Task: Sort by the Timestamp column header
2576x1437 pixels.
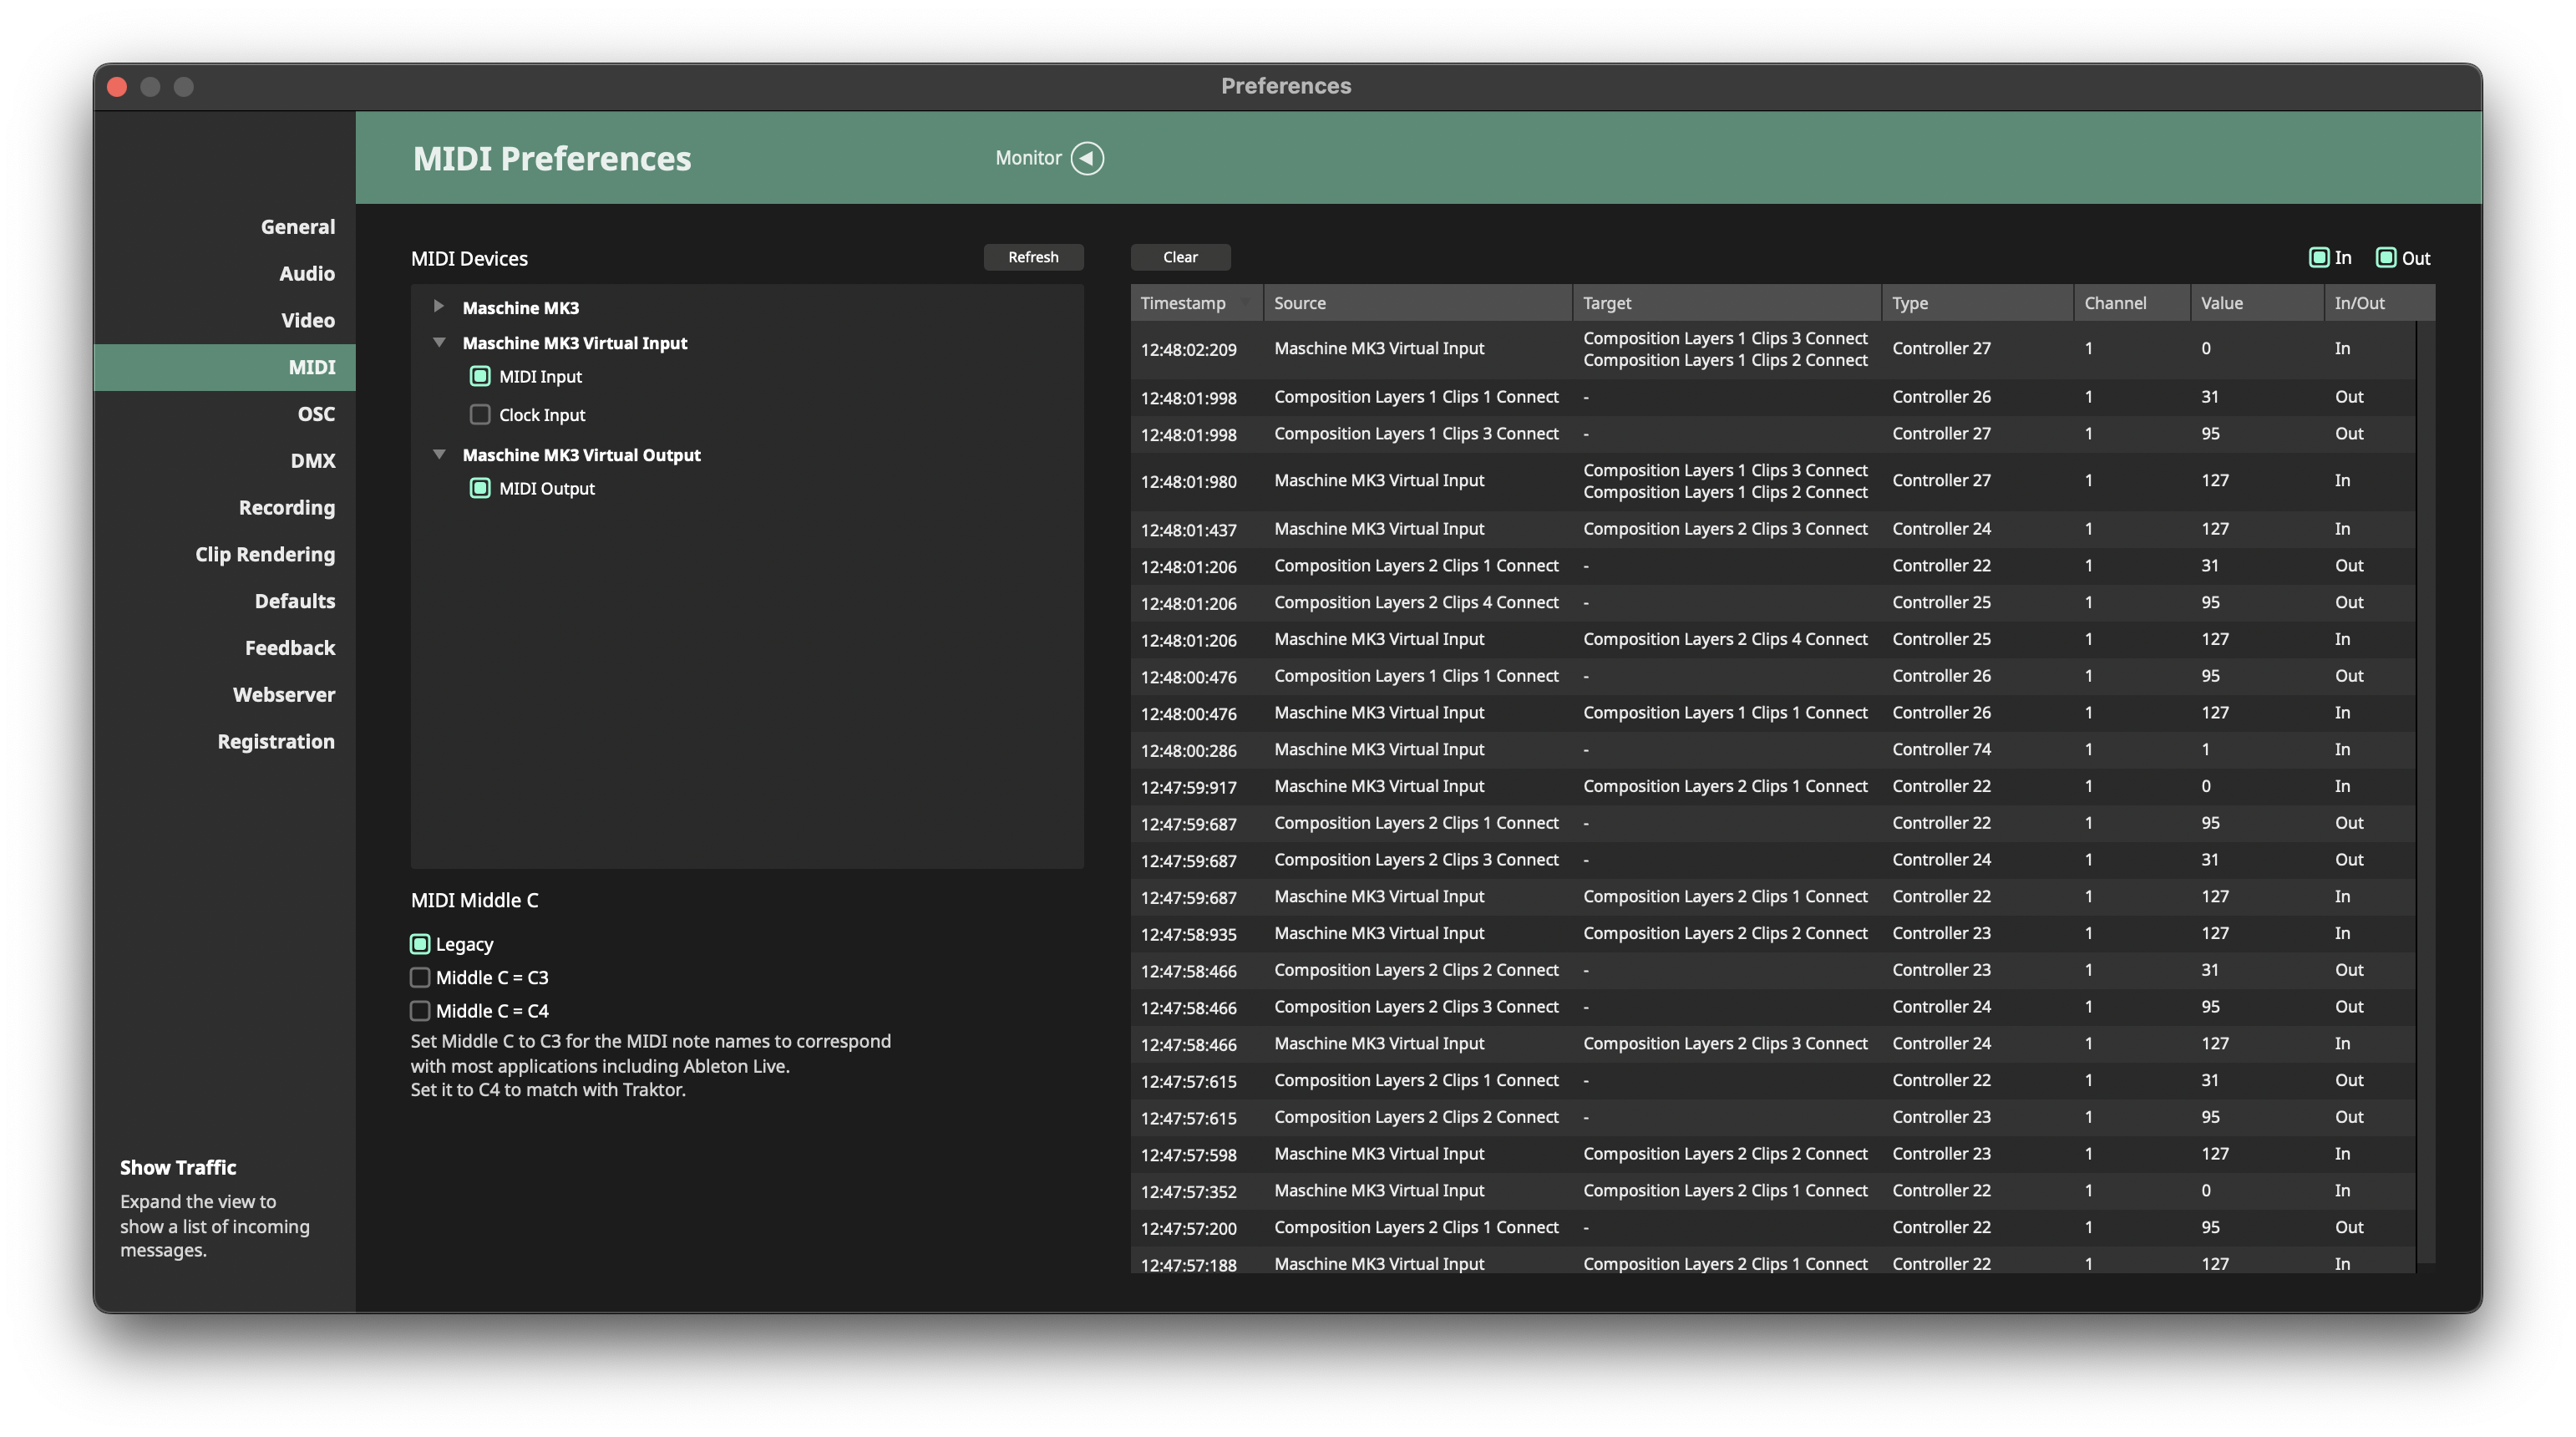Action: point(1197,303)
